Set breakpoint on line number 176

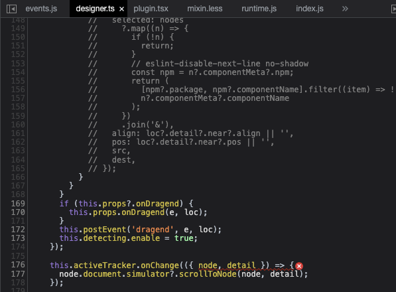18,265
